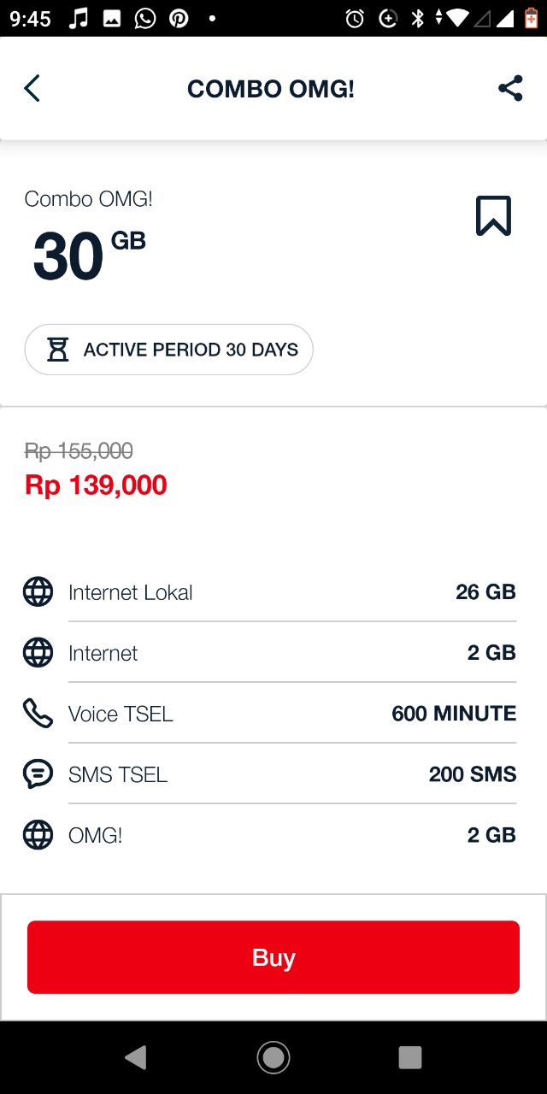Tap the globe icon beside Internet Lokal
Image resolution: width=547 pixels, height=1094 pixels.
(38, 591)
